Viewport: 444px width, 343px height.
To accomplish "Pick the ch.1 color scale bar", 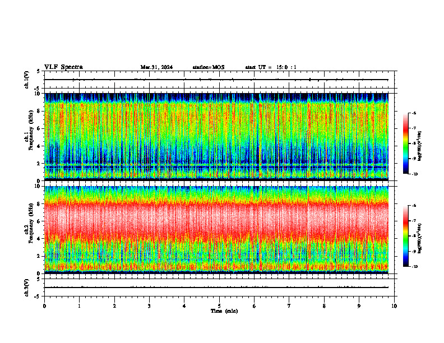I will [x=405, y=143].
